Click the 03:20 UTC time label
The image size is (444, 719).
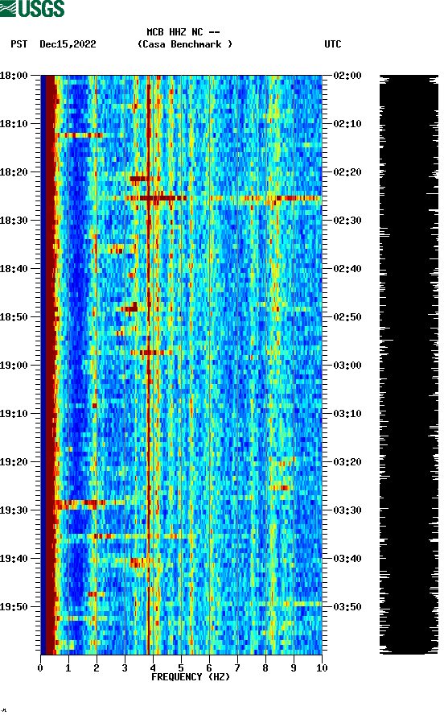pyautogui.click(x=347, y=462)
